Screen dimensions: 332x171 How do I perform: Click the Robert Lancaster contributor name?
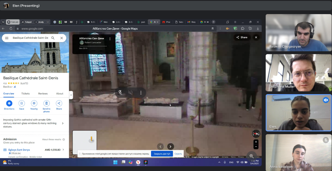[x=93, y=43]
